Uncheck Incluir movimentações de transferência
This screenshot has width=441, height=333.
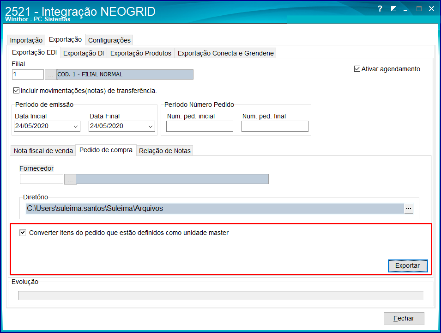[x=16, y=91]
